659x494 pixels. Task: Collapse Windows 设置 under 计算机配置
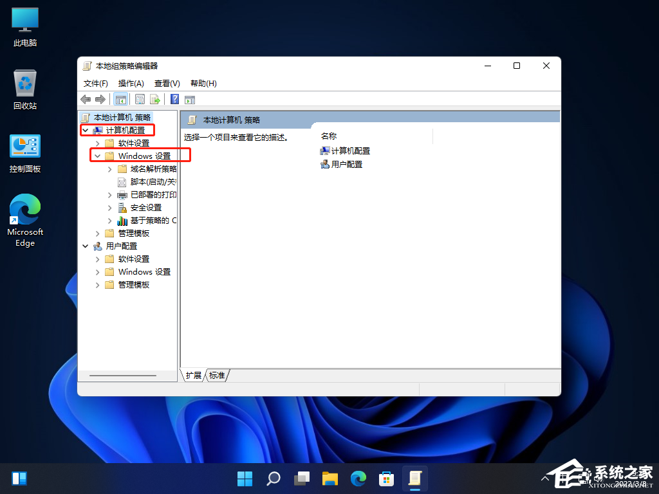tap(97, 156)
